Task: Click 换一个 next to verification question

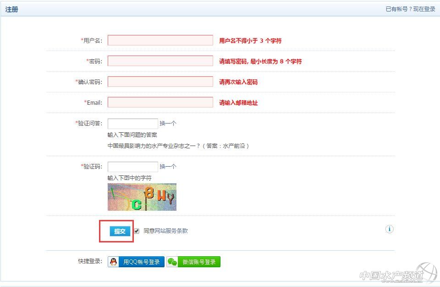Action: click(x=168, y=123)
